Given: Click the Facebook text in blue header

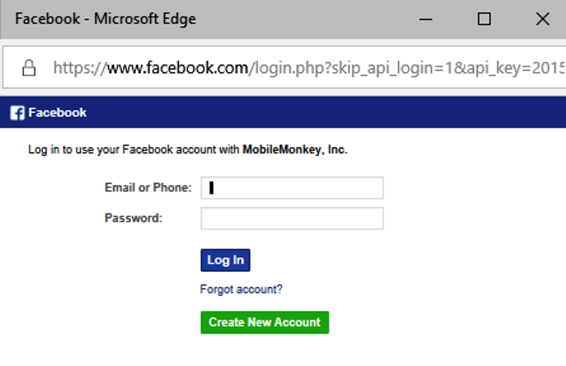Looking at the screenshot, I should [x=57, y=112].
